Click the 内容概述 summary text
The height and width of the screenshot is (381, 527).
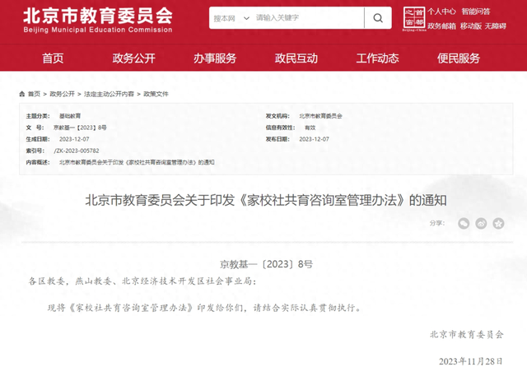pos(137,162)
